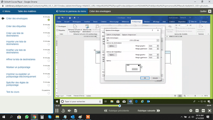Click Word zoom slider in status bar

point(195,96)
